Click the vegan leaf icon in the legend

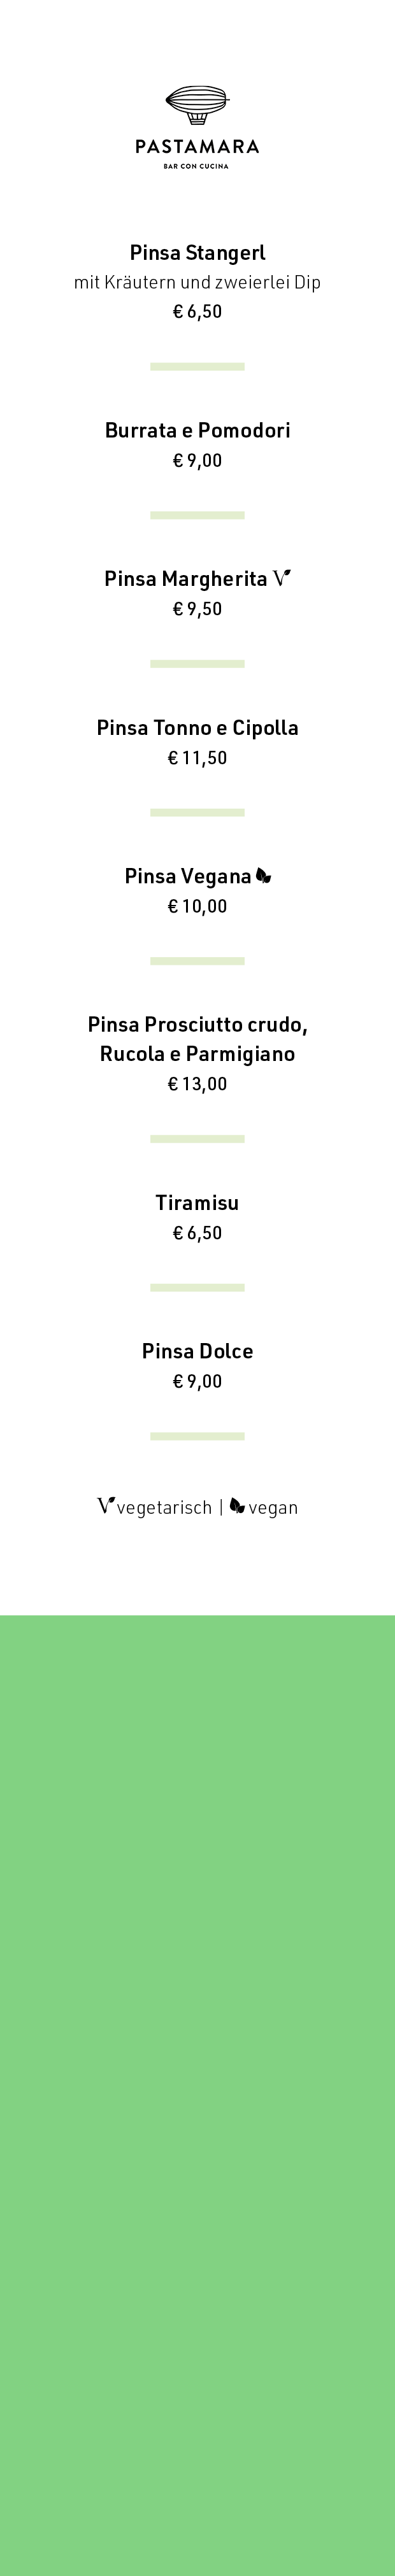237,1506
